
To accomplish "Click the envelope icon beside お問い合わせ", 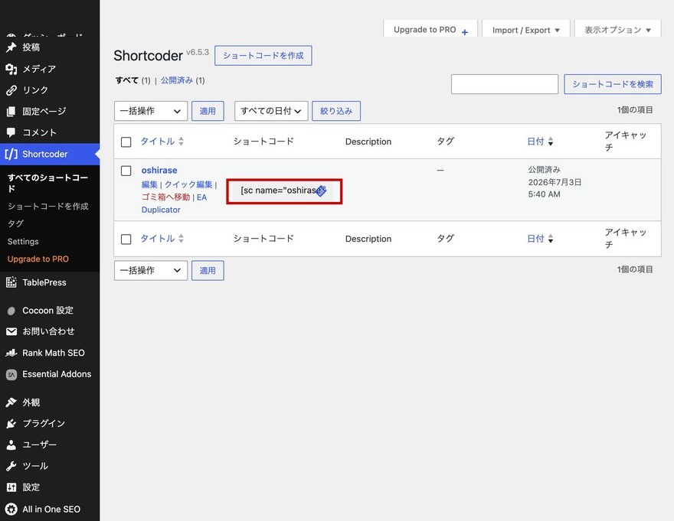I will (x=11, y=331).
